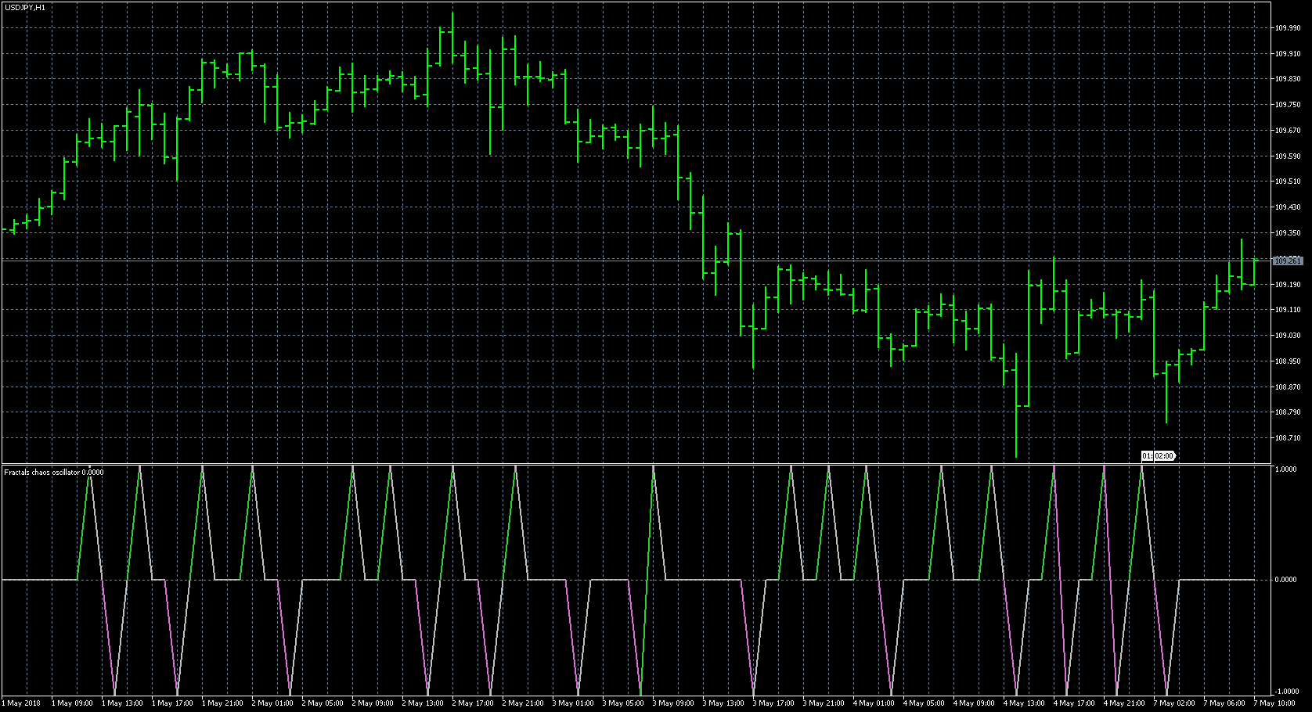Click the oscillator 1.0000 scale label

(x=1286, y=469)
